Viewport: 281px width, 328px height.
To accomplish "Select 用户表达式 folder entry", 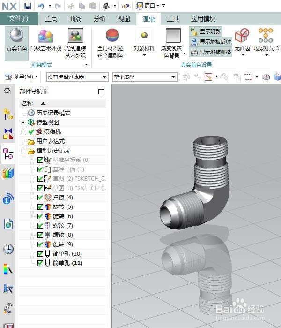I will tap(51, 141).
